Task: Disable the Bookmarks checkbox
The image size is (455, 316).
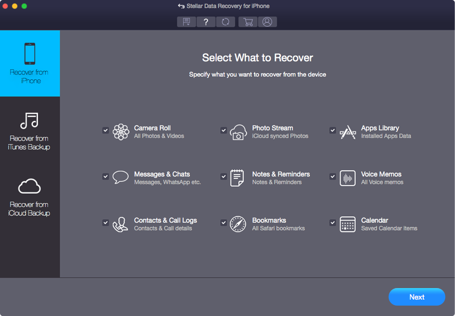Action: 223,223
